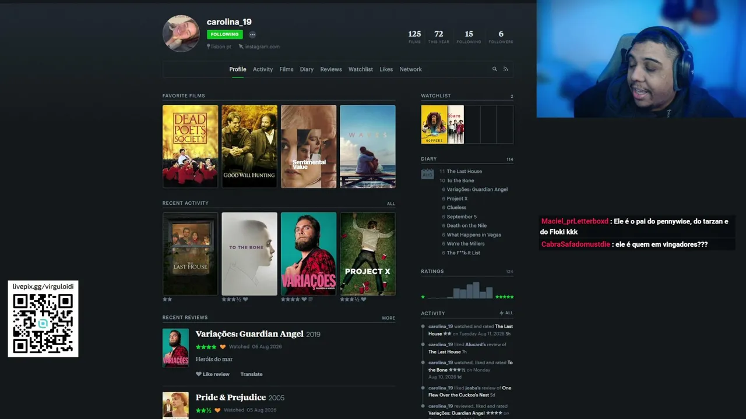Click the orange heart on Pride & Prejudice review
The width and height of the screenshot is (746, 419).
click(217, 410)
